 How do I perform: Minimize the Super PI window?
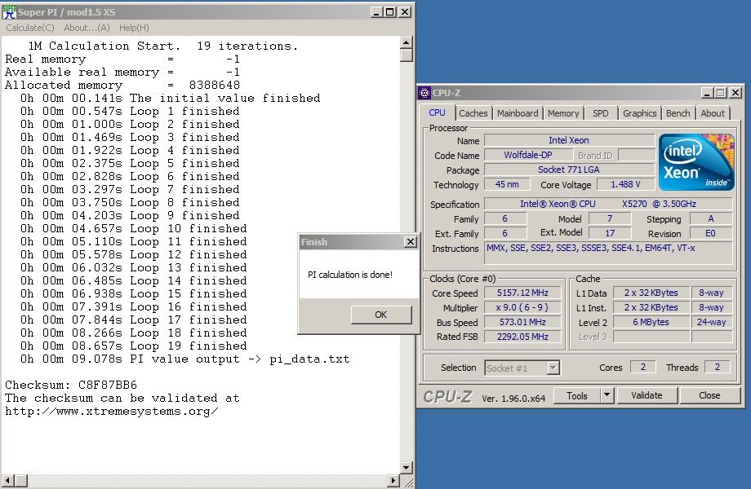(x=376, y=12)
